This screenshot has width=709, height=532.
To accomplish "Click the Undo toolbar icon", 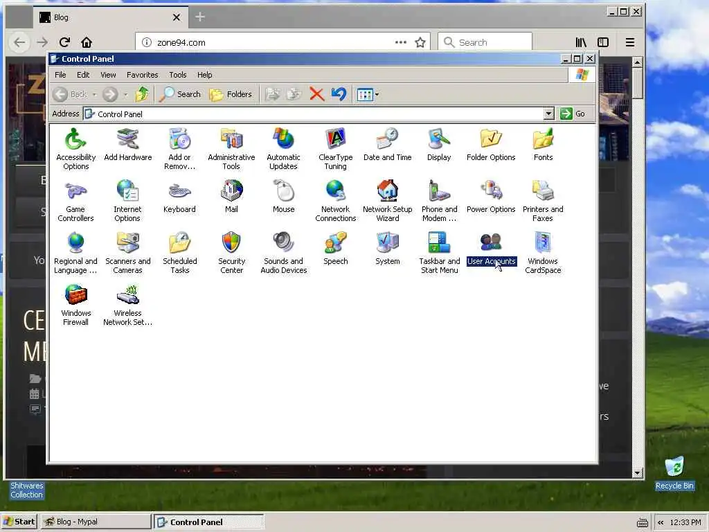I will pos(339,94).
